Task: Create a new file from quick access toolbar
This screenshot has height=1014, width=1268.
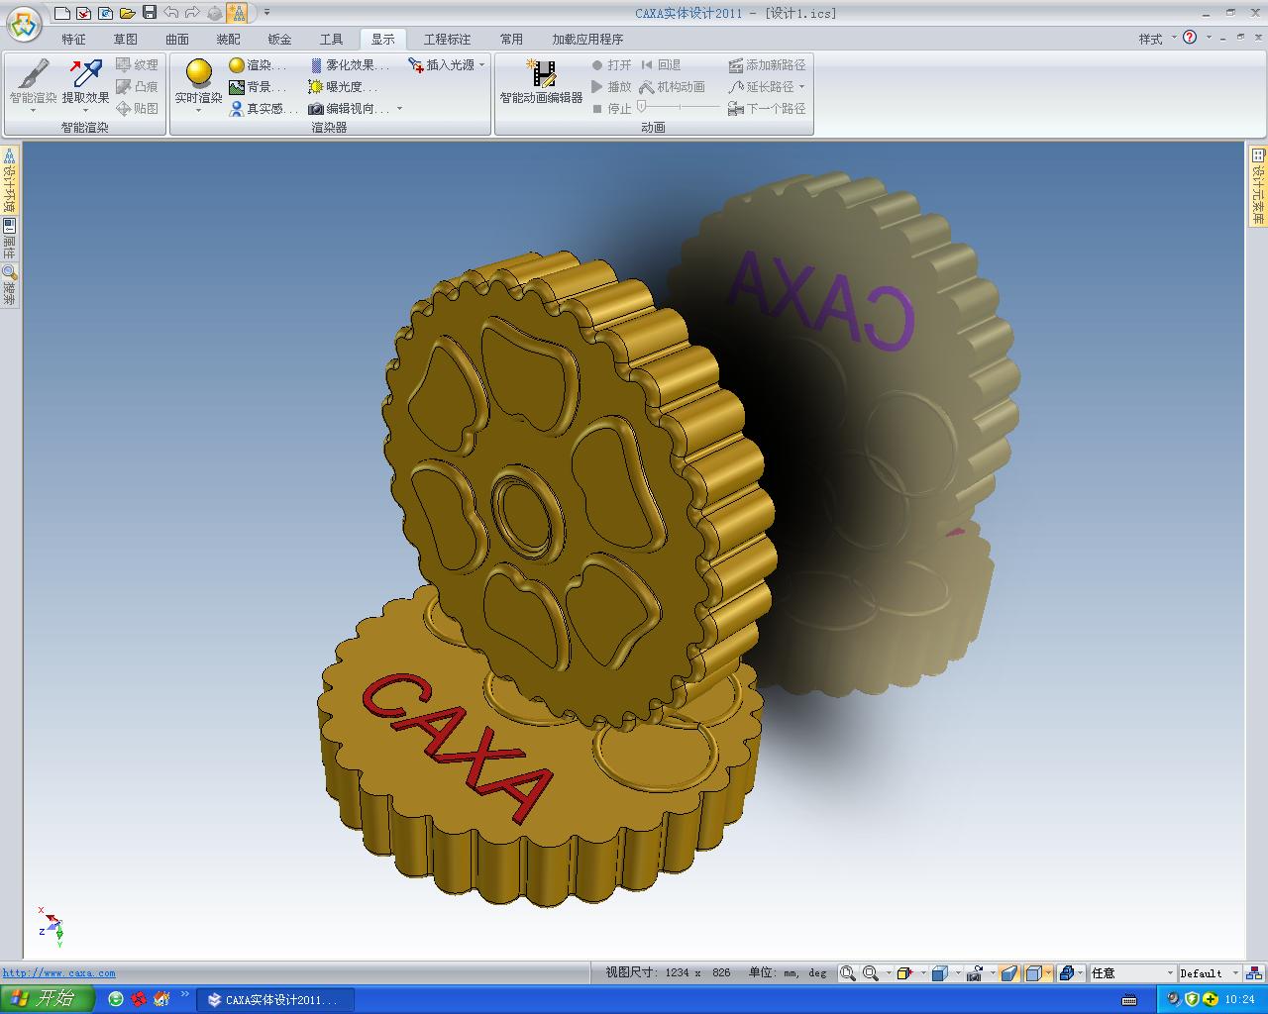Action: 62,13
